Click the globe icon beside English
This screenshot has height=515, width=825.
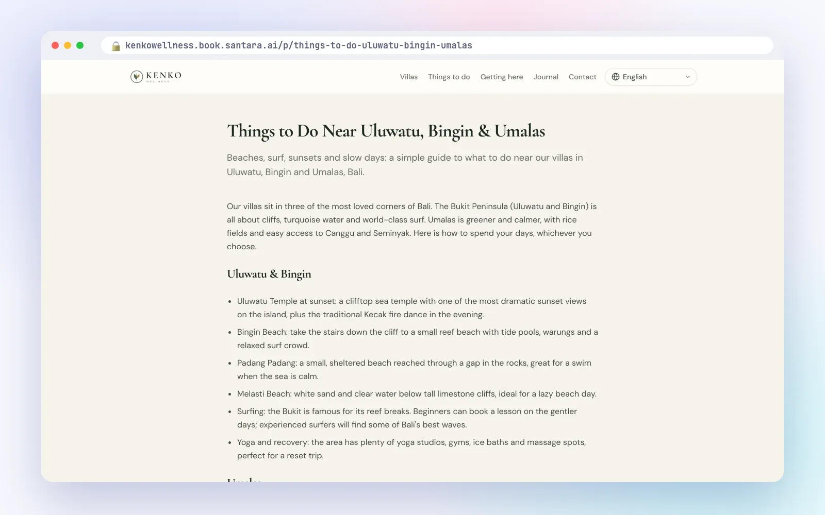coord(616,77)
